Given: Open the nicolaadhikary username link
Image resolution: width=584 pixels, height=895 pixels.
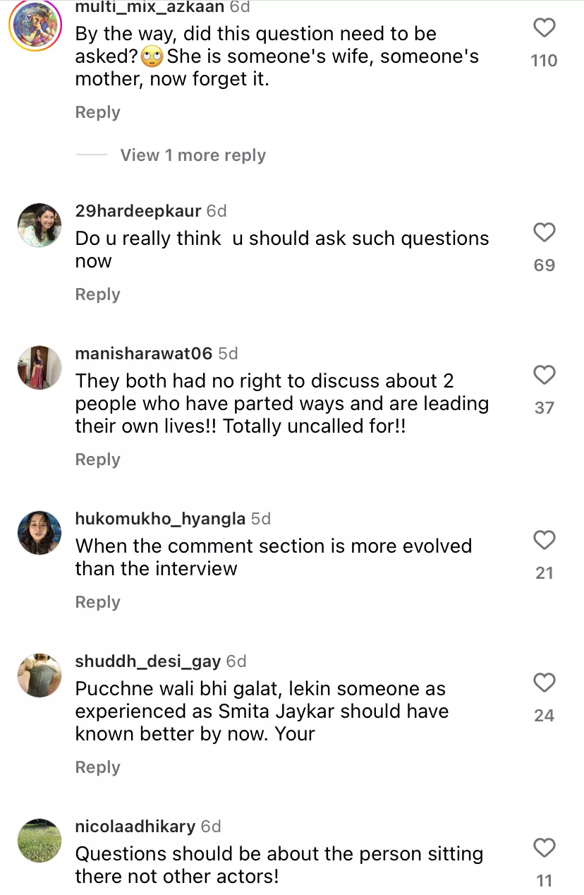Looking at the screenshot, I should 135,827.
